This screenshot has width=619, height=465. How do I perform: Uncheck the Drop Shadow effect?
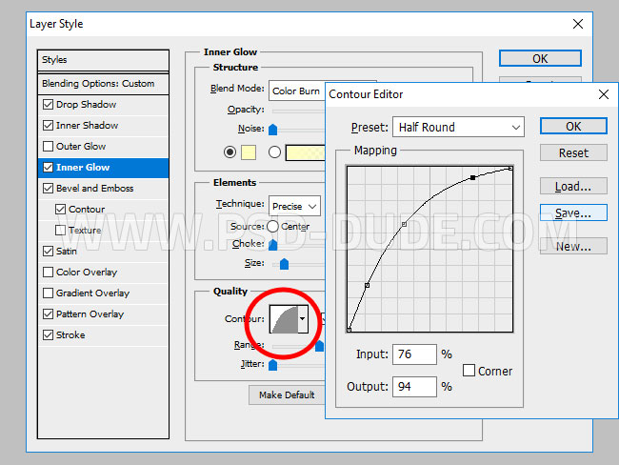[49, 105]
